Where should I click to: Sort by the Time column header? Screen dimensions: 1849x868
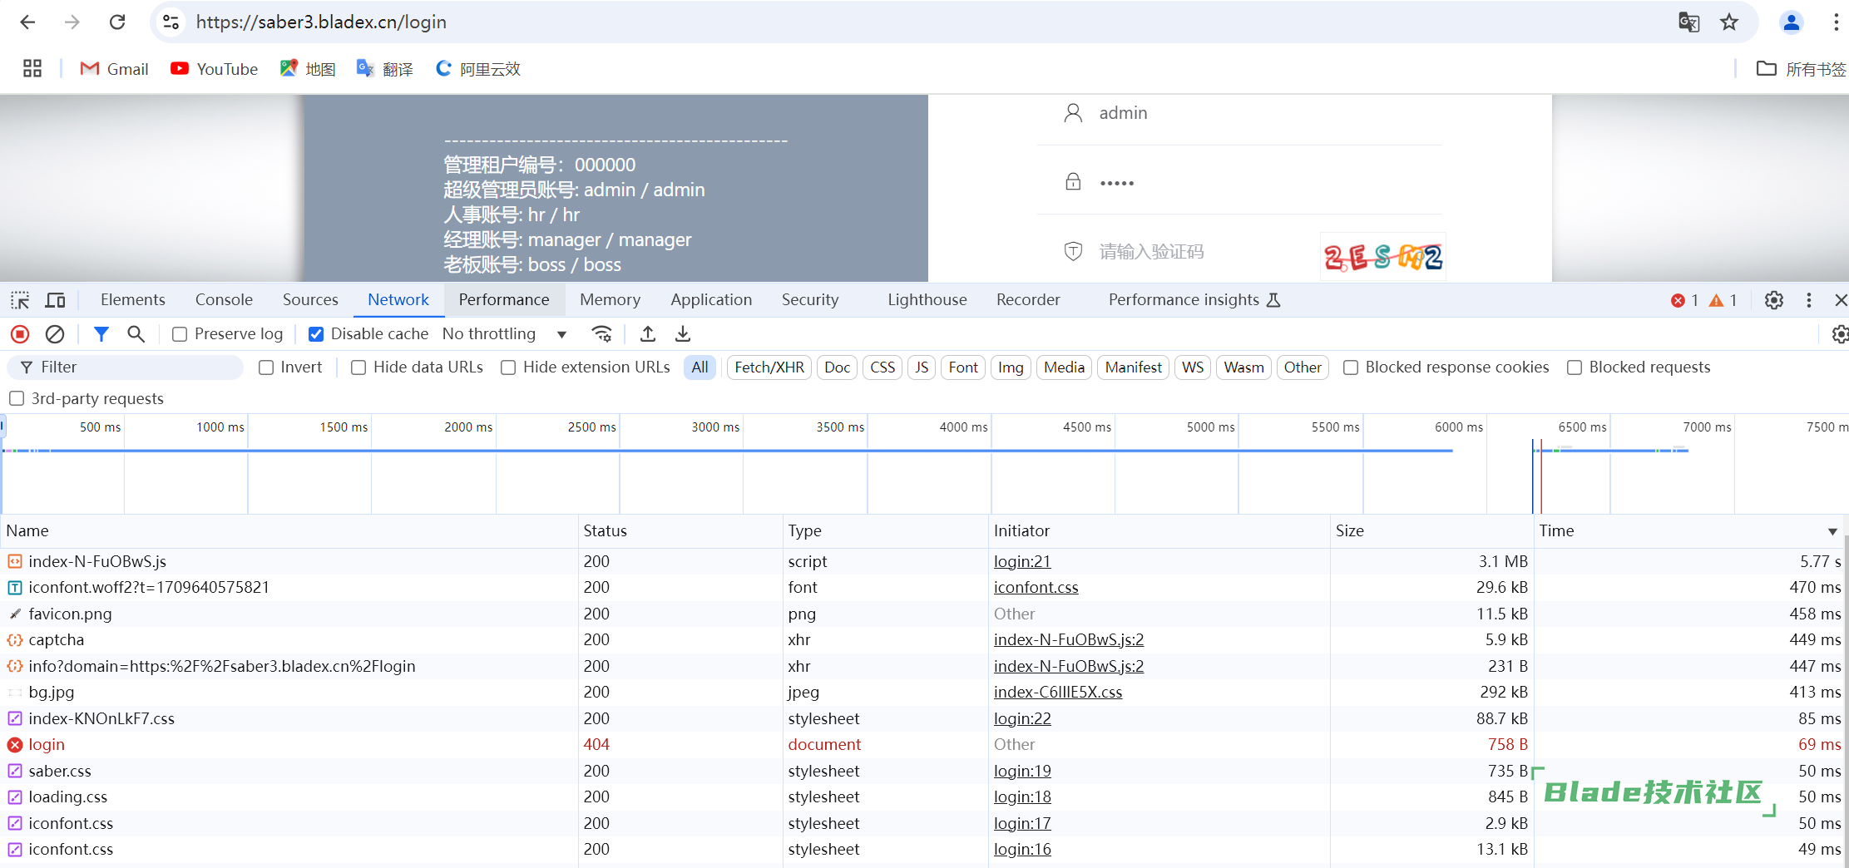point(1688,530)
